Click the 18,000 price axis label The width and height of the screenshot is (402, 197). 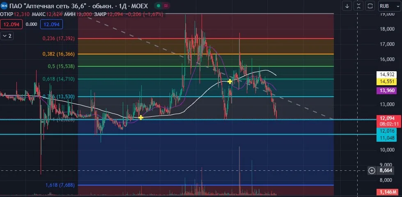tap(387, 29)
